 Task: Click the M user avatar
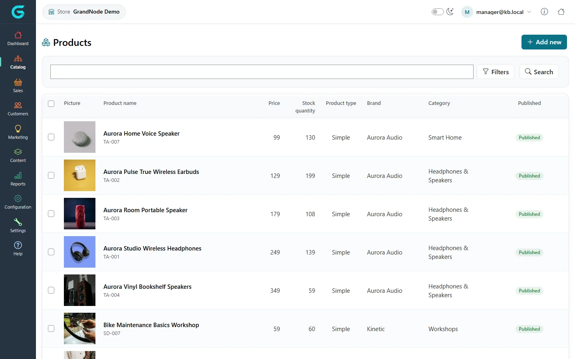pos(467,12)
